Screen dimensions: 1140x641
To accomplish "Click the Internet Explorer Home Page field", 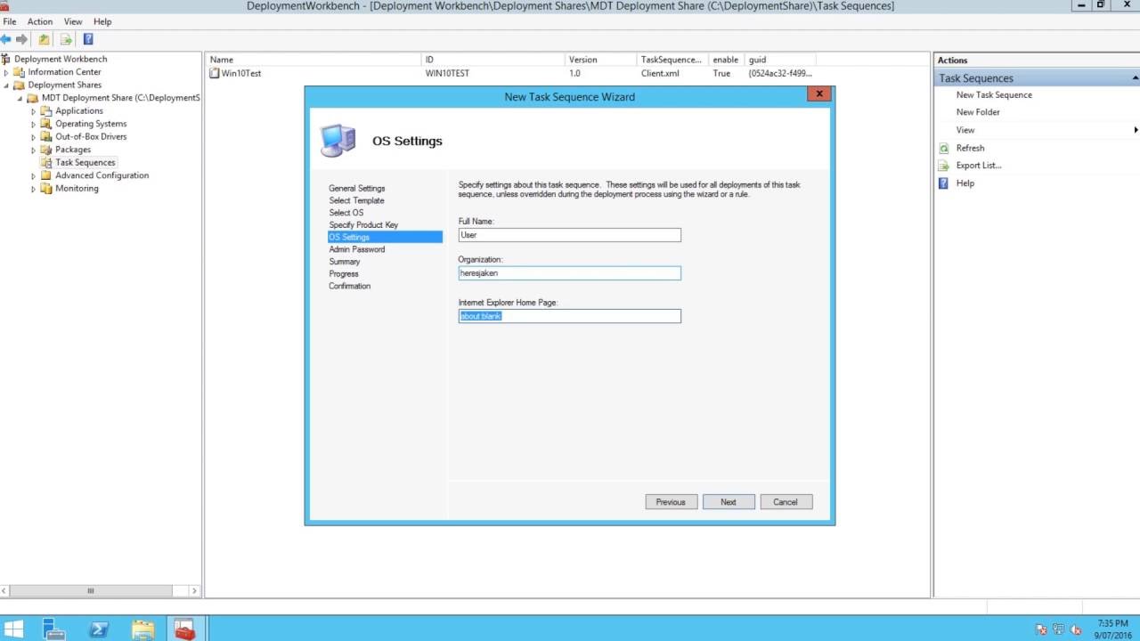I will (570, 316).
